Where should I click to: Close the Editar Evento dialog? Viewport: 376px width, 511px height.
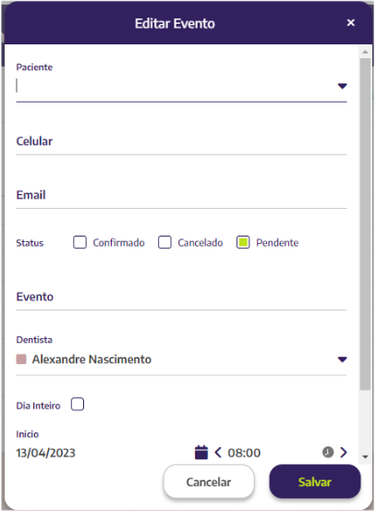(350, 22)
